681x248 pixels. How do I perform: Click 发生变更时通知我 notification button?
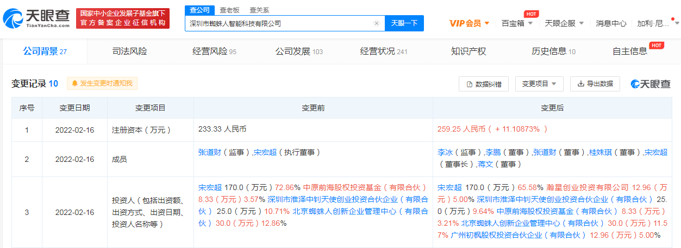tap(103, 83)
